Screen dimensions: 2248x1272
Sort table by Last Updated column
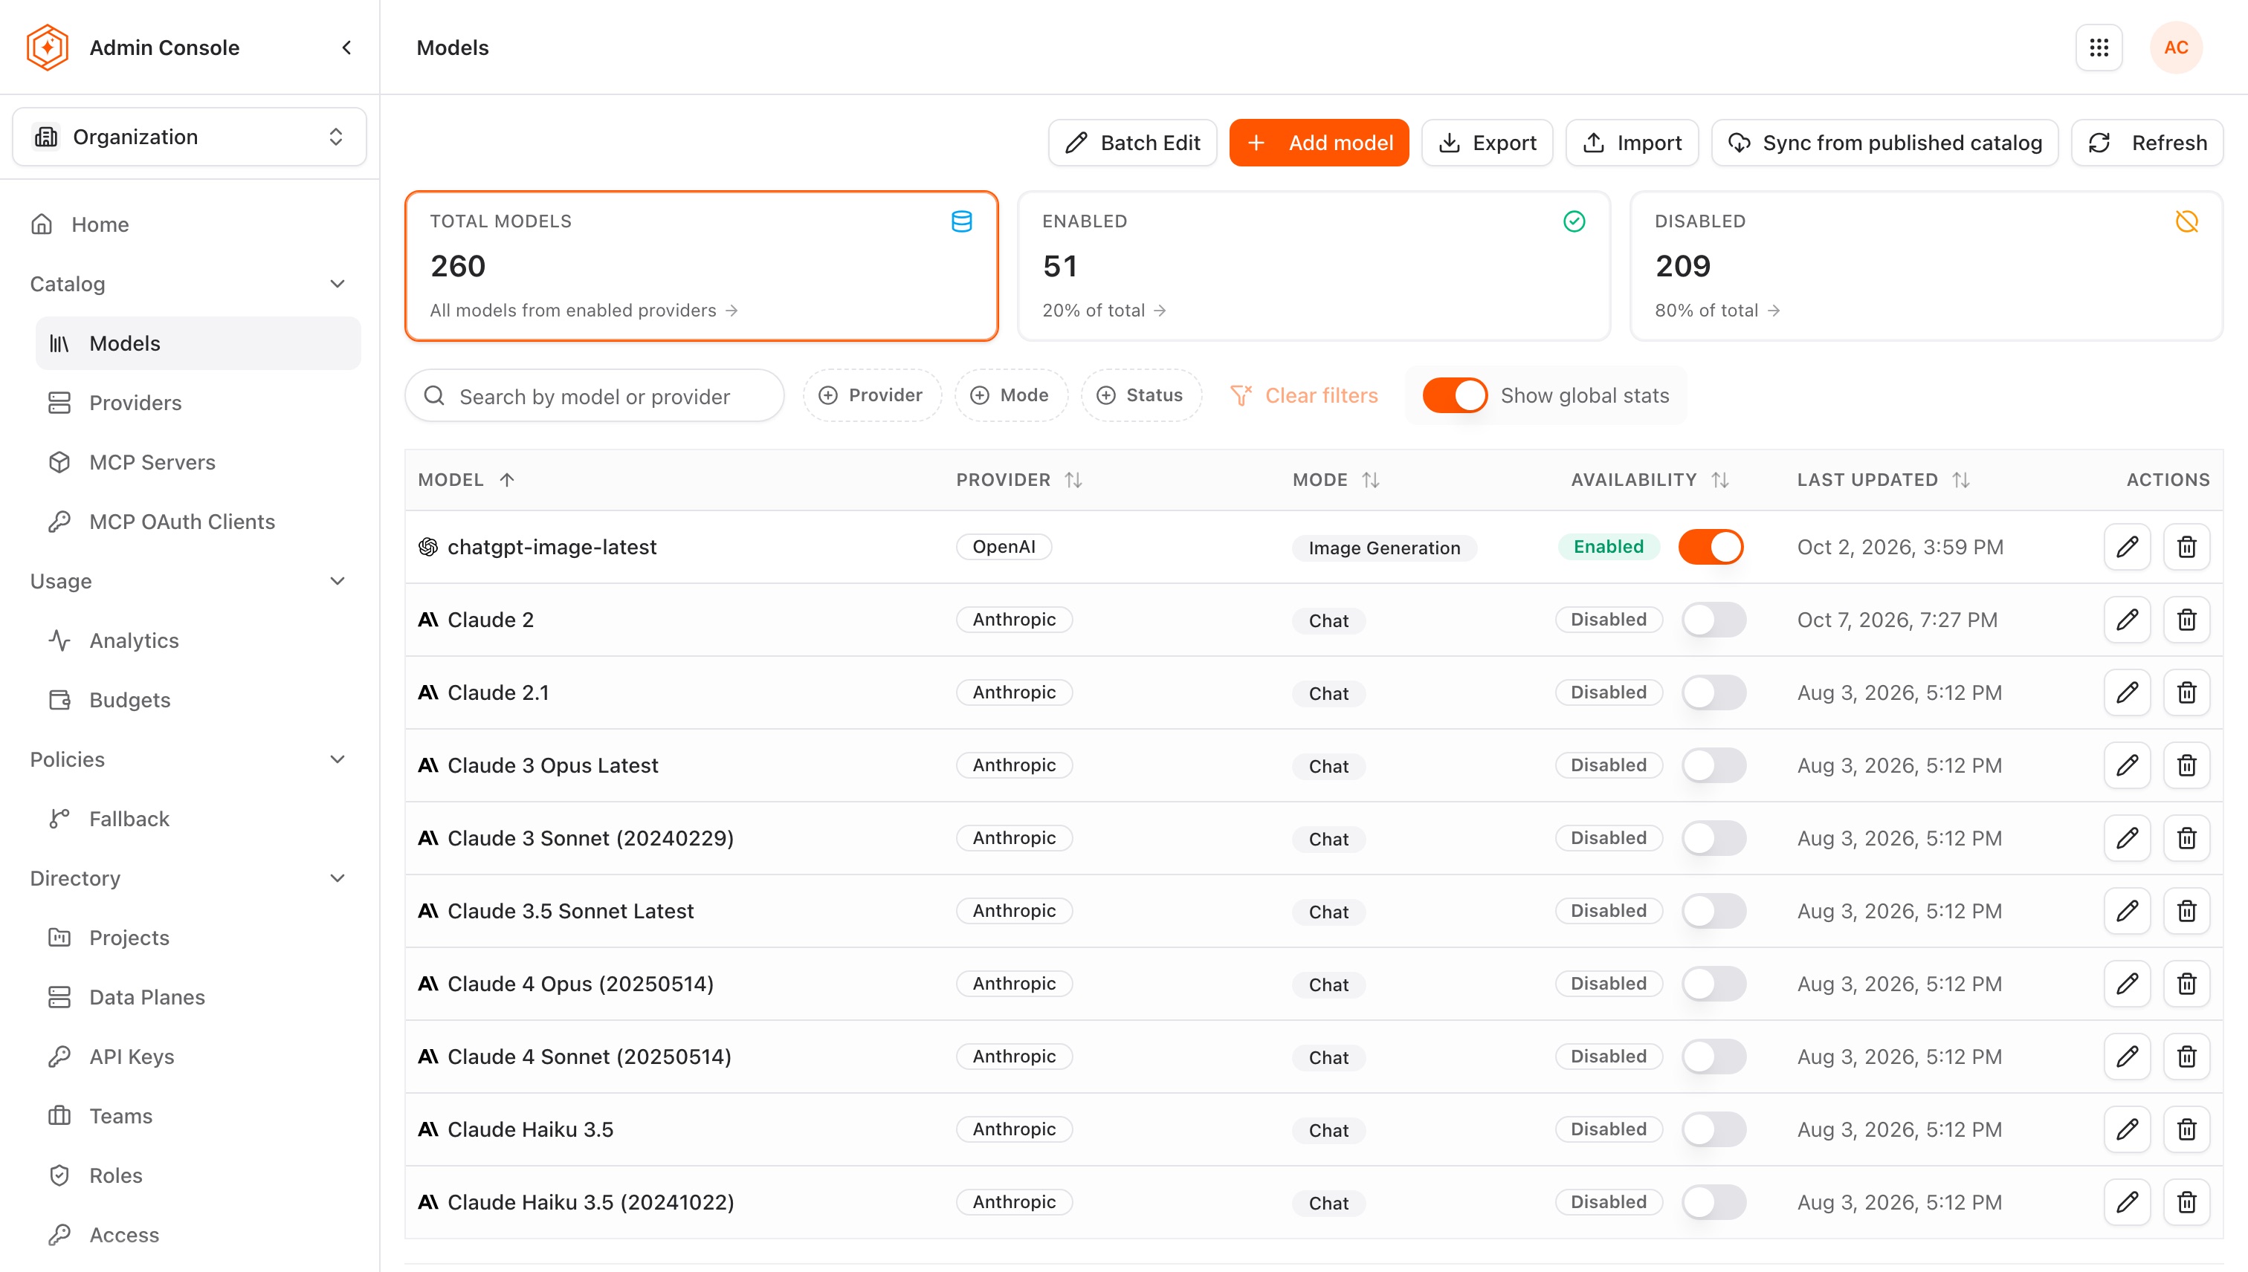1961,480
